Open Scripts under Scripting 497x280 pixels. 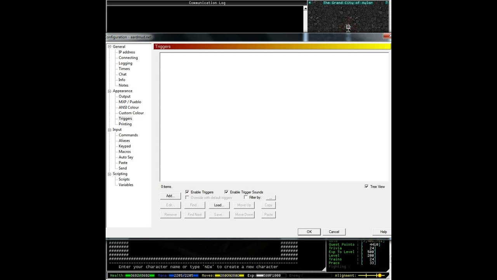point(124,179)
